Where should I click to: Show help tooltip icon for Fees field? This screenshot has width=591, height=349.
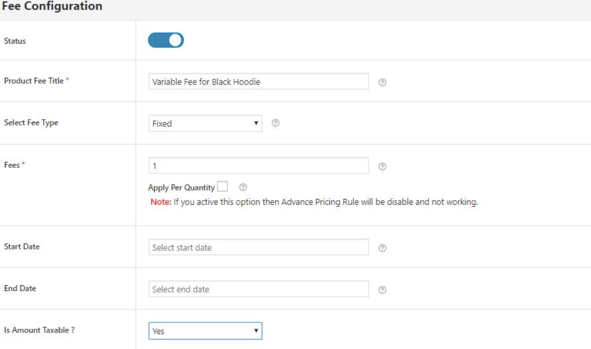pos(382,167)
